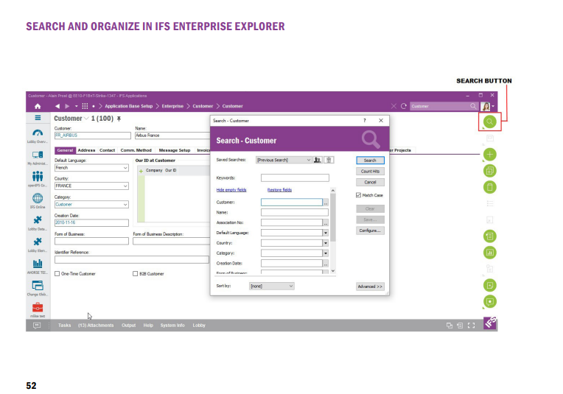Switch to the Message Setup tab

point(175,150)
